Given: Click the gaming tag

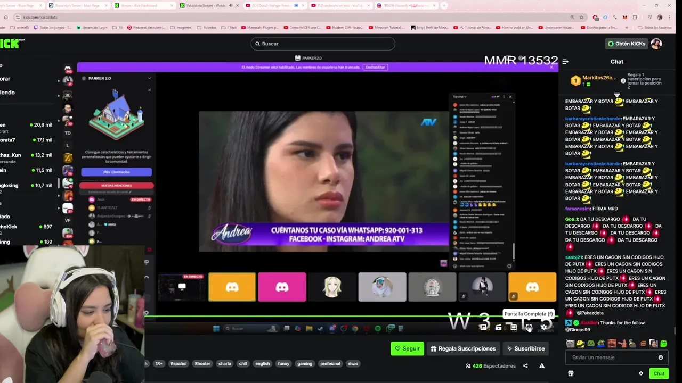Looking at the screenshot, I should point(305,364).
